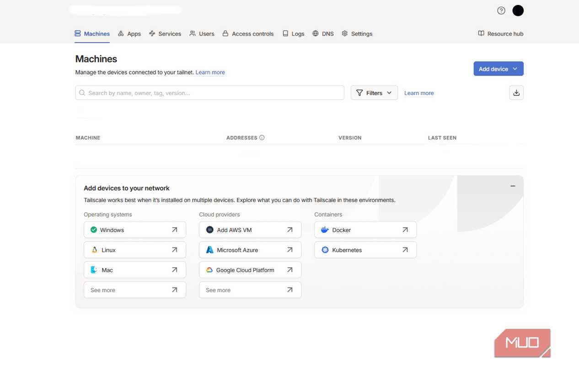
Task: Click the download export icon button
Action: coord(516,93)
